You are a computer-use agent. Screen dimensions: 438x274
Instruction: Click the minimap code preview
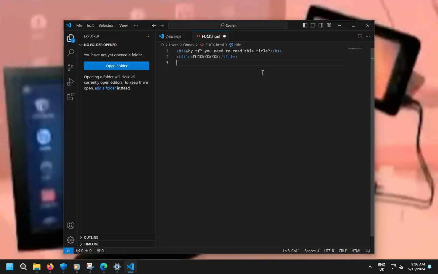tap(355, 48)
